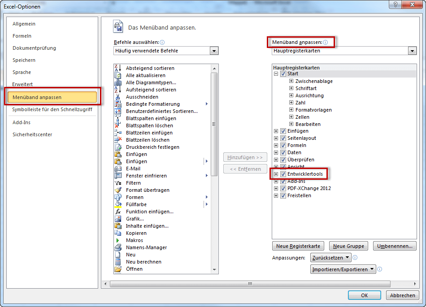Image resolution: width=426 pixels, height=307 pixels.
Task: Click the Format übertragen brush icon
Action: [x=118, y=190]
